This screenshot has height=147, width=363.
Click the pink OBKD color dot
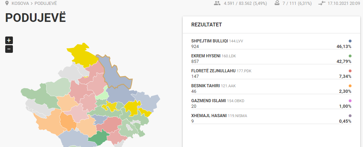(x=350, y=101)
